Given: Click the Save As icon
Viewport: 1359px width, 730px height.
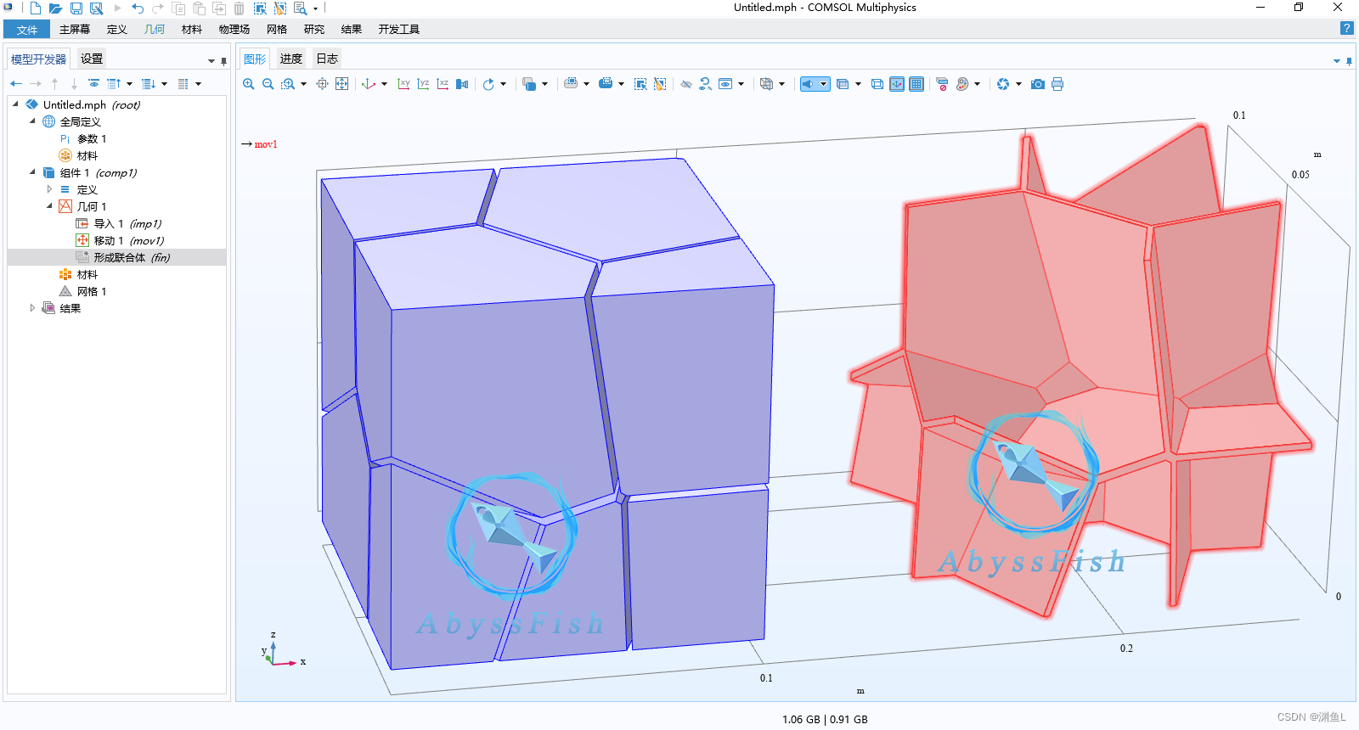Looking at the screenshot, I should 97,8.
